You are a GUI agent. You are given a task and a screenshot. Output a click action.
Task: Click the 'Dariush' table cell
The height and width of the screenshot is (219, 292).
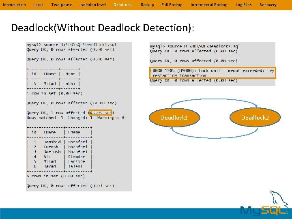[x=52, y=152]
